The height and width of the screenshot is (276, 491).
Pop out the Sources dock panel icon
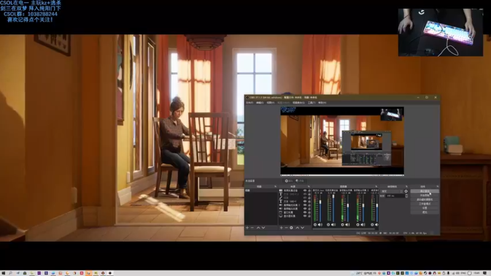(309, 186)
